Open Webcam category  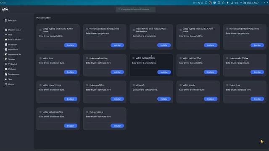pos(10,69)
